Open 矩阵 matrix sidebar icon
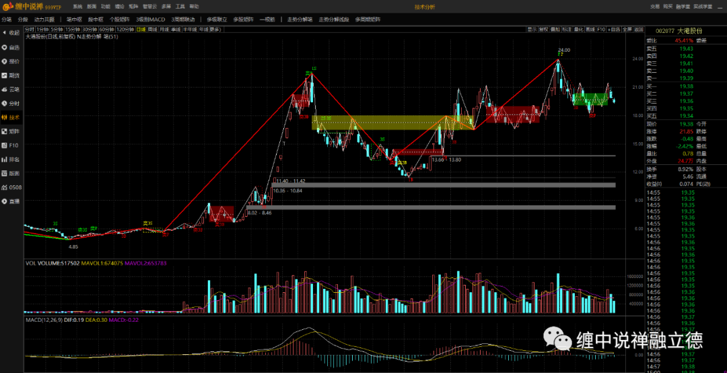 pyautogui.click(x=11, y=131)
